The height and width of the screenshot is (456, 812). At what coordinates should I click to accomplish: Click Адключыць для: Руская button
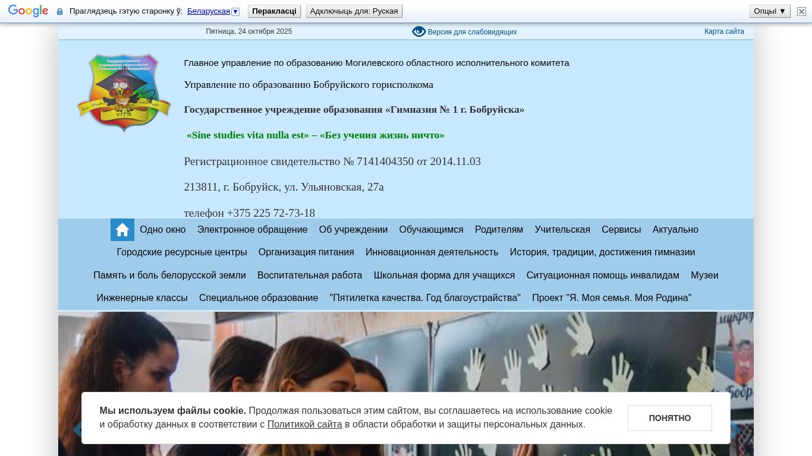coord(354,11)
